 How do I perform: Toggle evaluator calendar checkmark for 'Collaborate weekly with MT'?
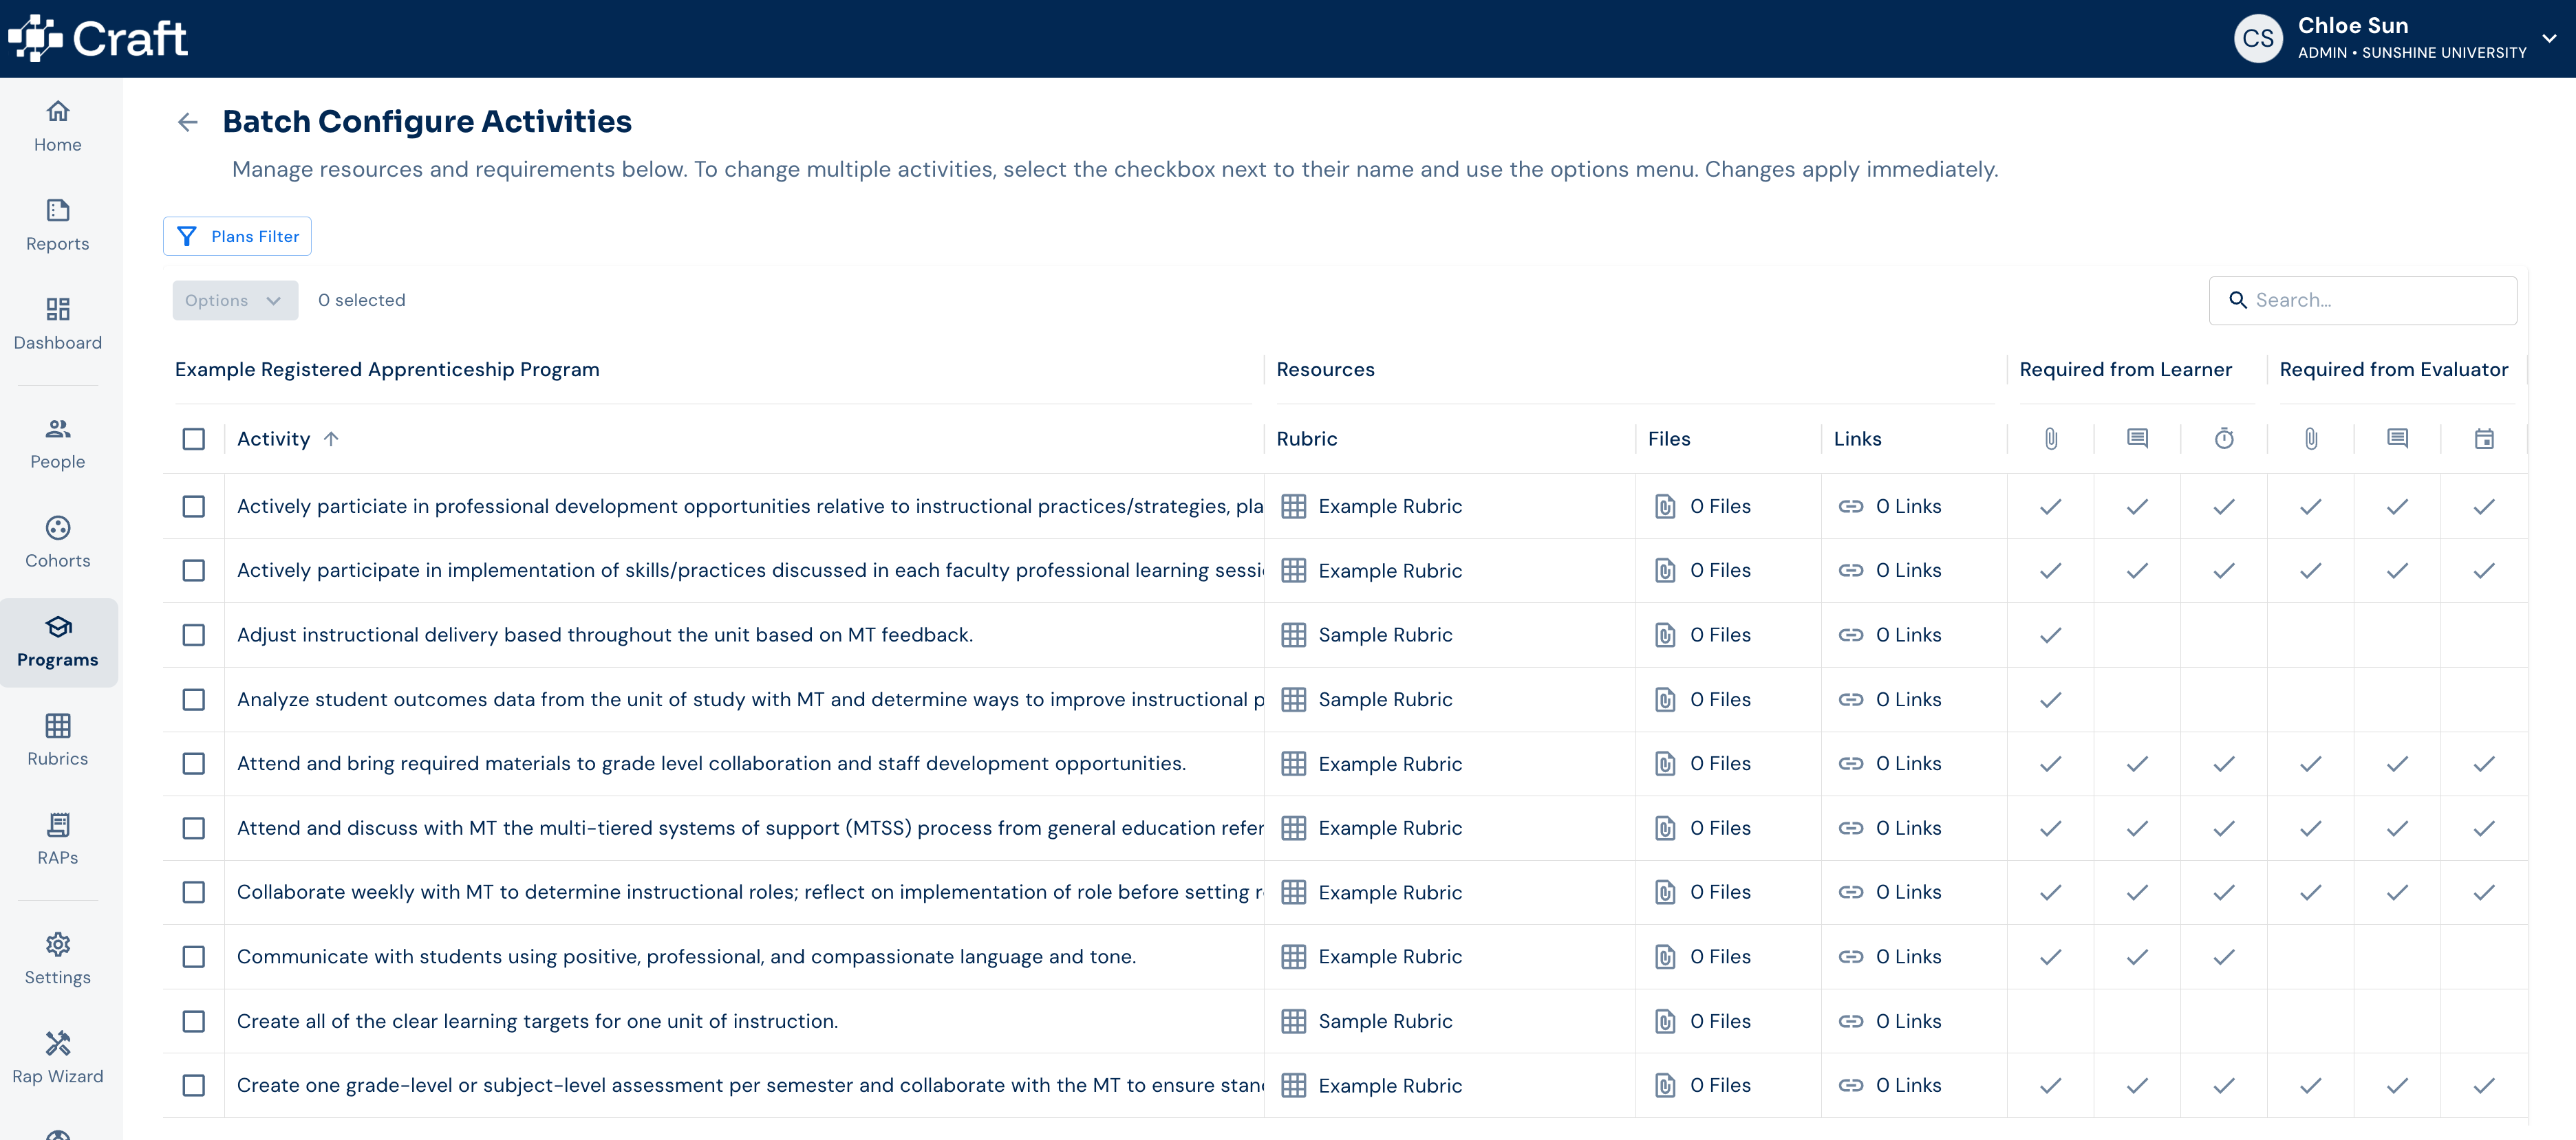point(2484,892)
